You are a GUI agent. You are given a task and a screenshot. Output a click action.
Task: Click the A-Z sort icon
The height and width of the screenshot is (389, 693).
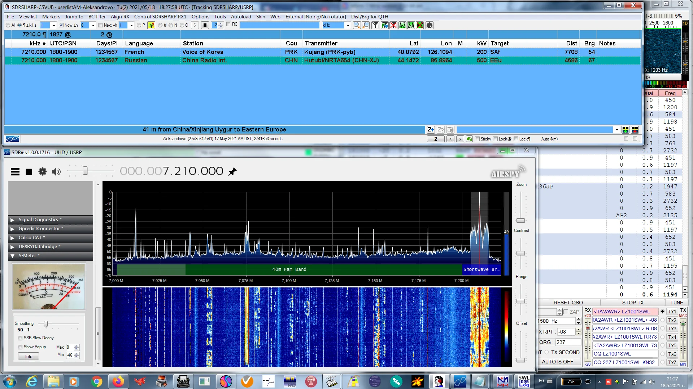[402, 25]
